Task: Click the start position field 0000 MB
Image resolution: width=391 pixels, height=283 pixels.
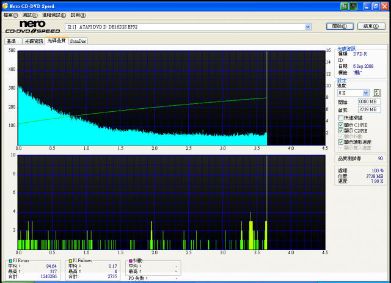Action: point(369,101)
